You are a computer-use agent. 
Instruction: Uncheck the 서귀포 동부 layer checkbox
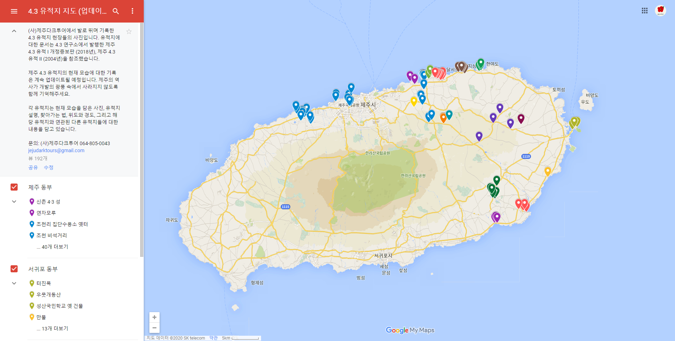[x=14, y=269]
